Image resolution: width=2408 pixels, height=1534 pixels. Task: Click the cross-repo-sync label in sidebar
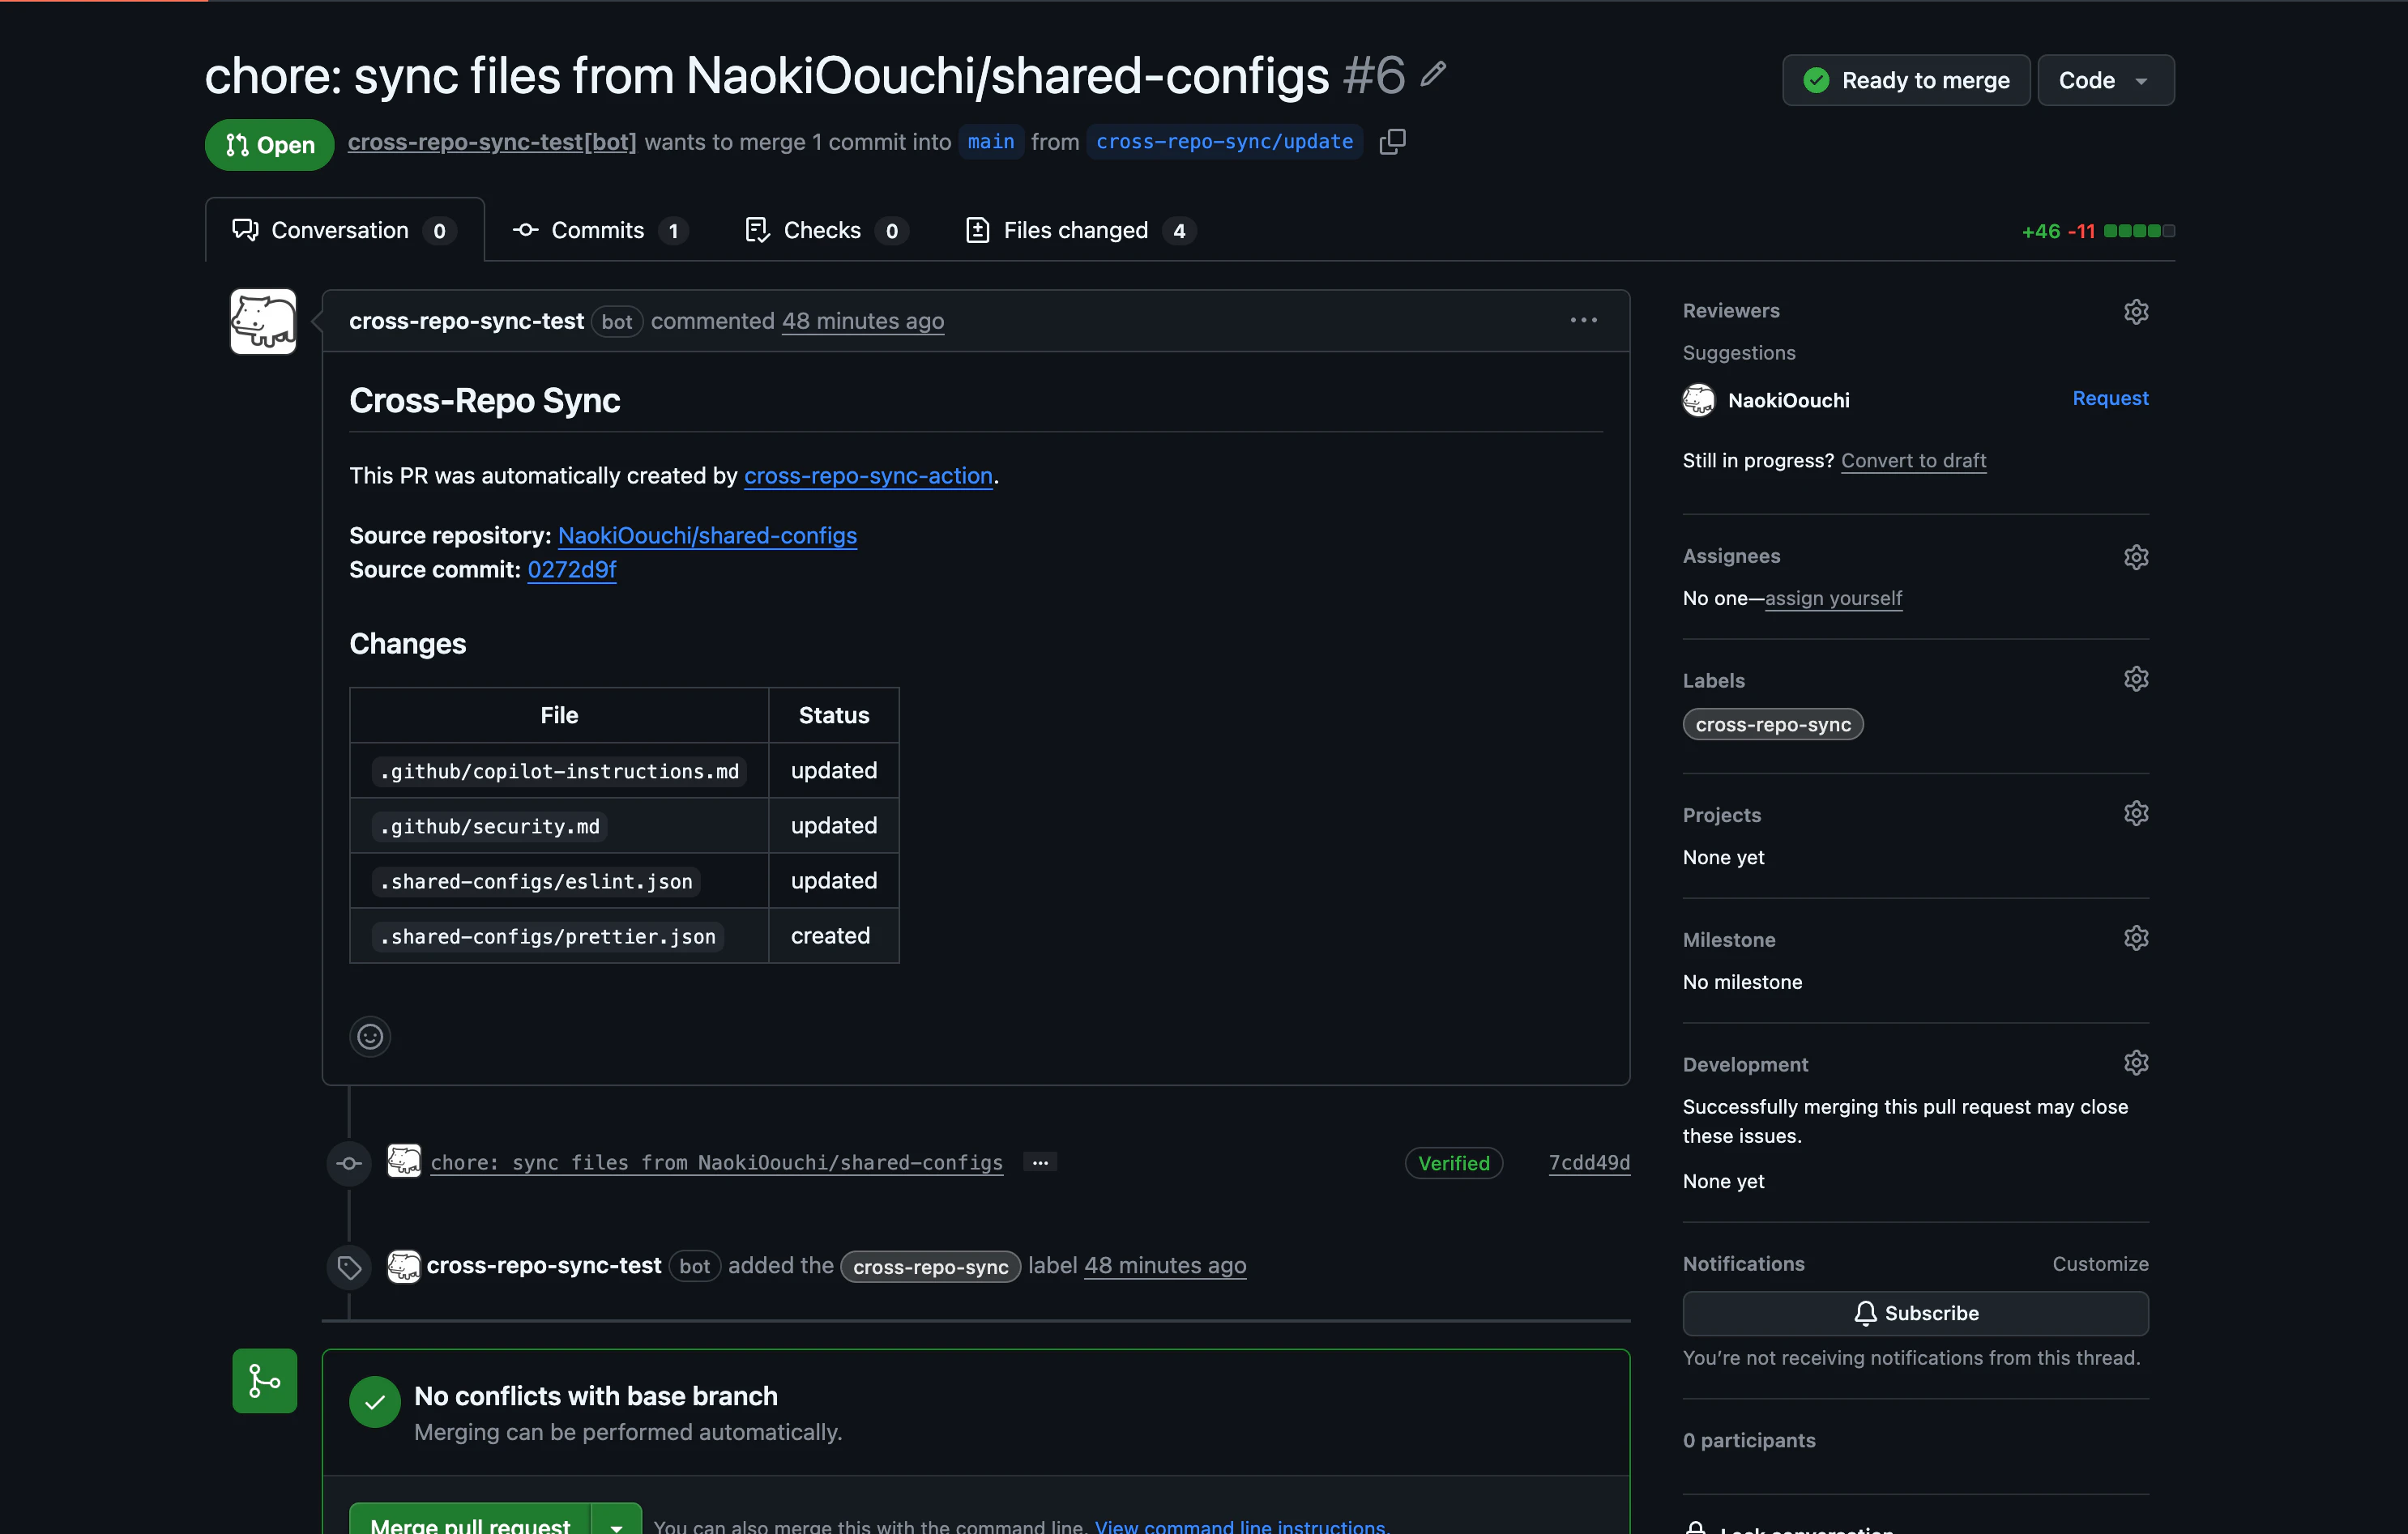coord(1773,725)
